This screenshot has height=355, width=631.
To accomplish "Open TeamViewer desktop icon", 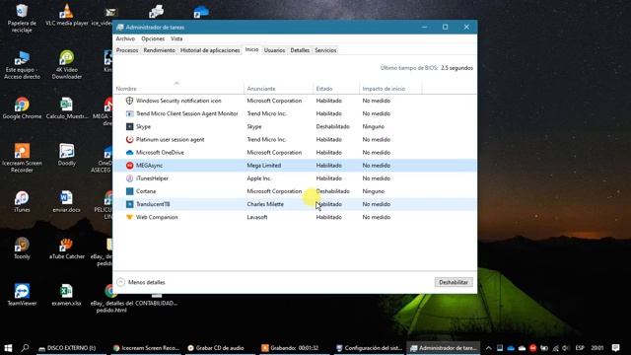I will pyautogui.click(x=22, y=295).
